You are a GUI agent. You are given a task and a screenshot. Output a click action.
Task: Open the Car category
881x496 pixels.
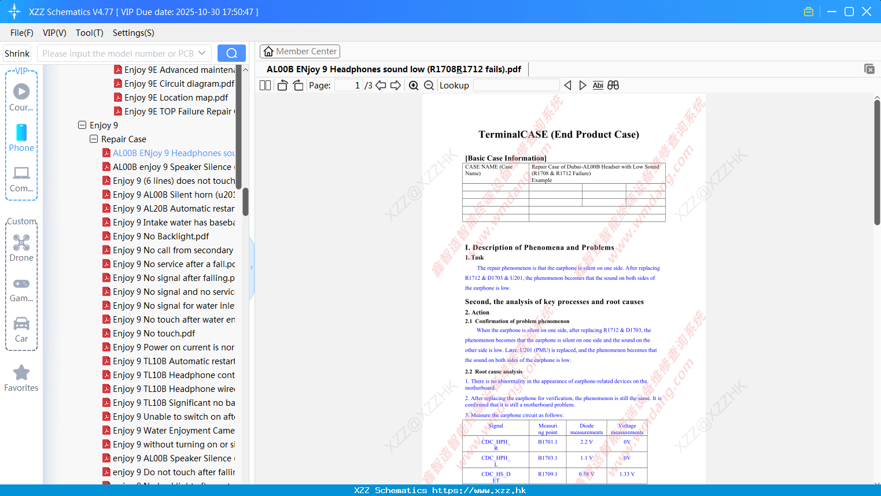(21, 329)
